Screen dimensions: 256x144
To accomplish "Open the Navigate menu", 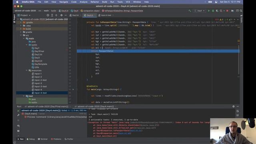I will (x=64, y=2).
